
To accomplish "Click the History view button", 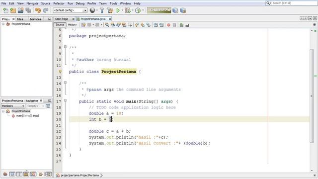I will [72, 24].
